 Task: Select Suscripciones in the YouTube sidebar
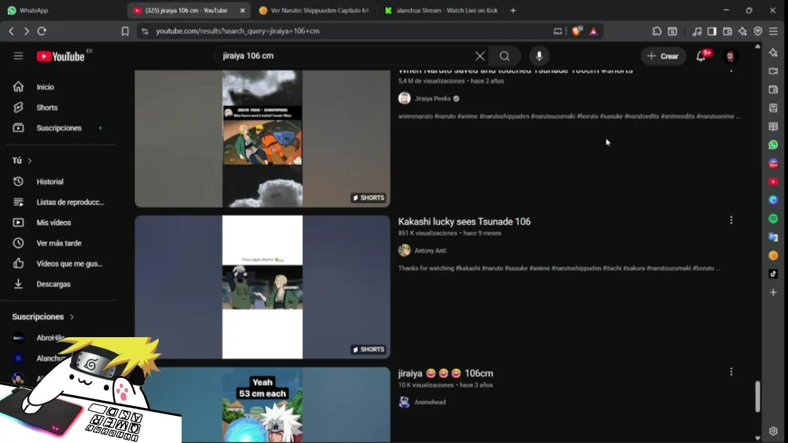point(62,128)
